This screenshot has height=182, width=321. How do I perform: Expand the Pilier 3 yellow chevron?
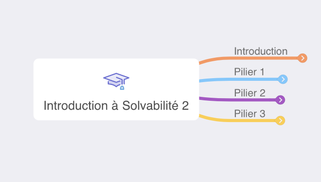click(x=281, y=120)
